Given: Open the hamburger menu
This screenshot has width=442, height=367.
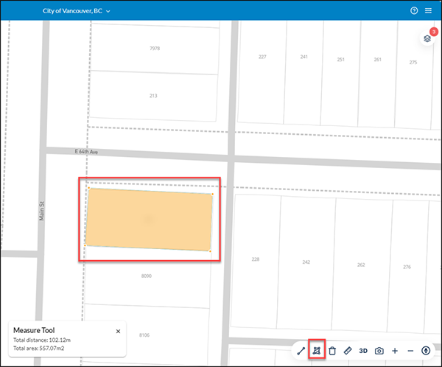Looking at the screenshot, I should 428,11.
